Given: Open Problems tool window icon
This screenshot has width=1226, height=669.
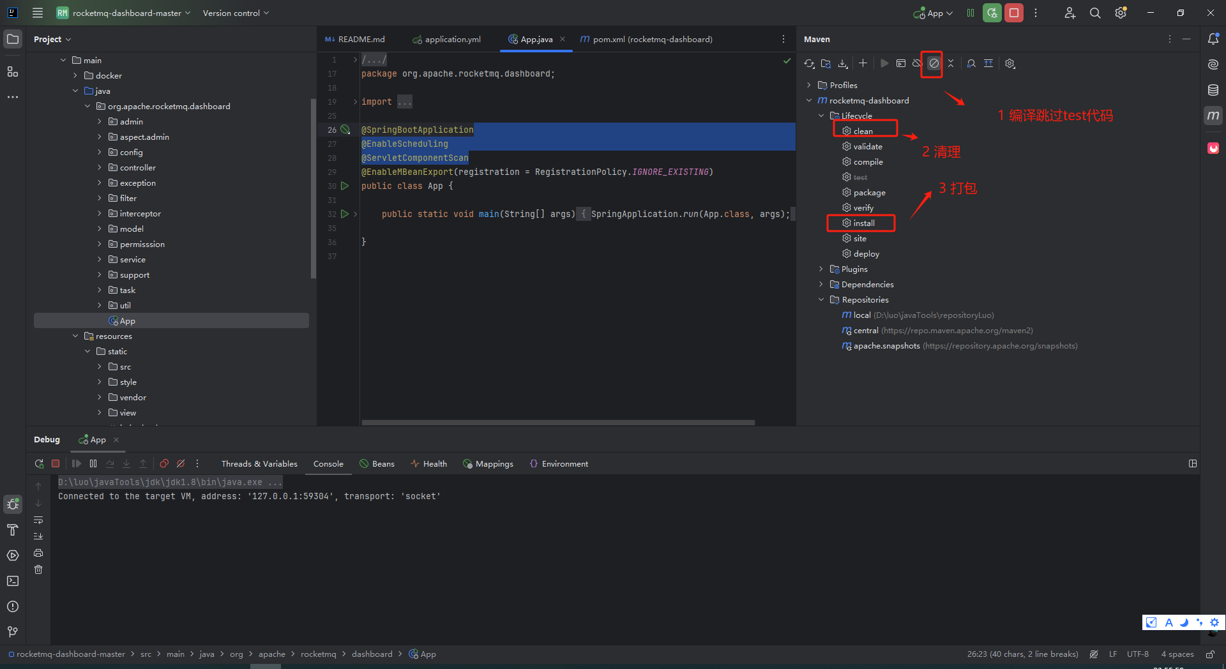Looking at the screenshot, I should (13, 606).
